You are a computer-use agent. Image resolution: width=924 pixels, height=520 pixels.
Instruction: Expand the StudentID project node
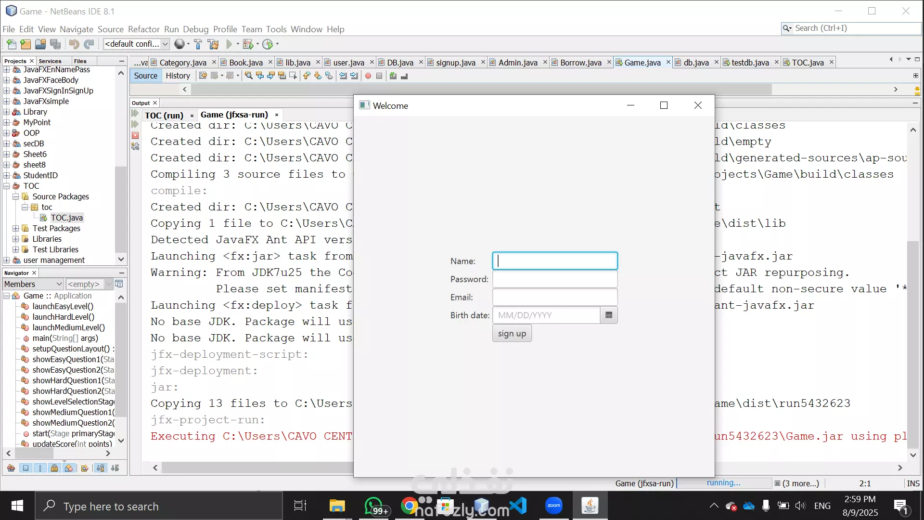coord(7,175)
